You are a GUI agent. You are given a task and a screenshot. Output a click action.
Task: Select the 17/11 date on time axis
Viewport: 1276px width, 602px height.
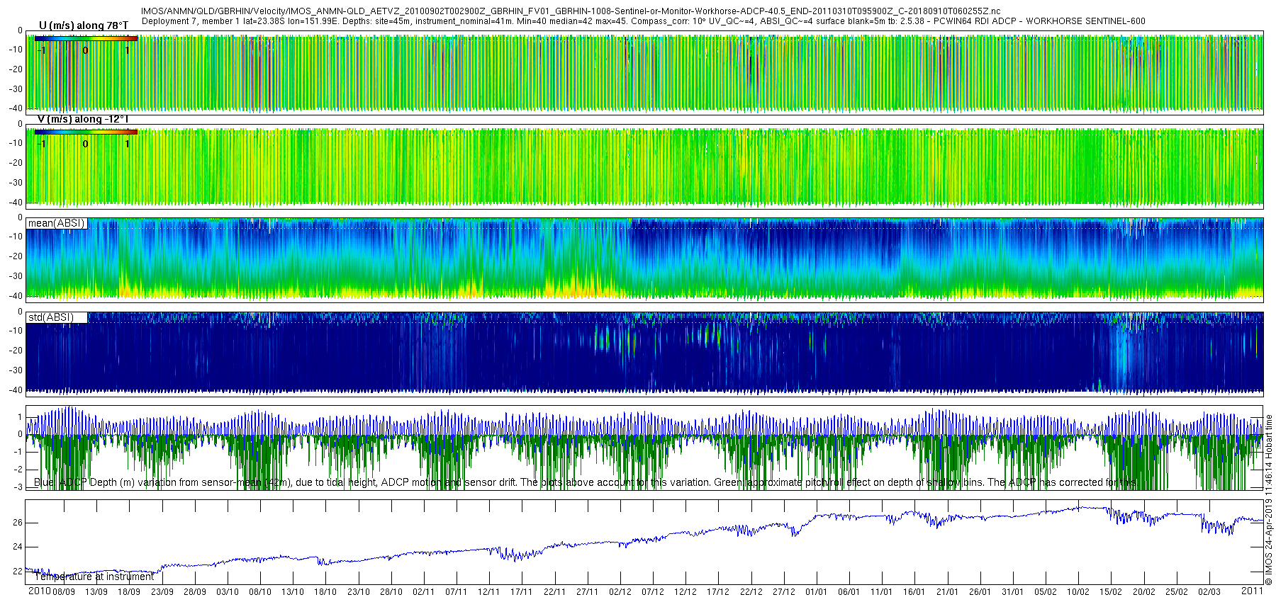point(521,591)
